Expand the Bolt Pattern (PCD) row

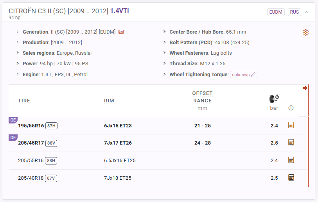[165, 42]
